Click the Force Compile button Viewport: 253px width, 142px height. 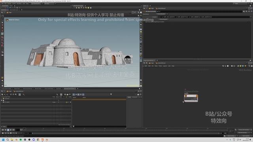(x=163, y=19)
